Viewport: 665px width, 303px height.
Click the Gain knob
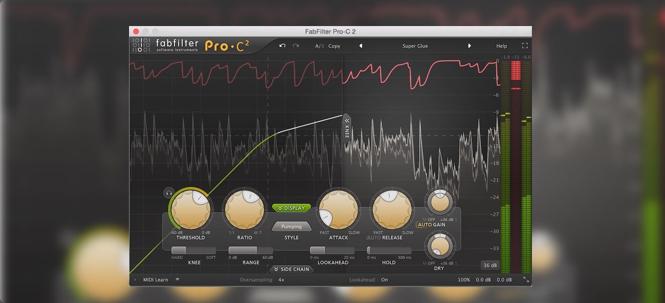[440, 202]
